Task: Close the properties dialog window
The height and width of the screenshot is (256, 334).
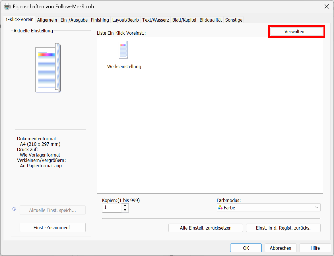Action: pos(327,7)
